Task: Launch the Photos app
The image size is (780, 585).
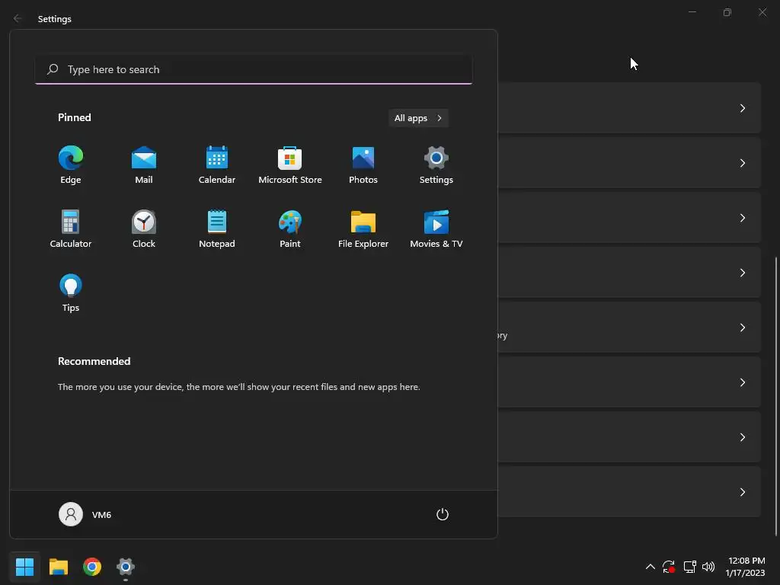Action: coord(363,165)
